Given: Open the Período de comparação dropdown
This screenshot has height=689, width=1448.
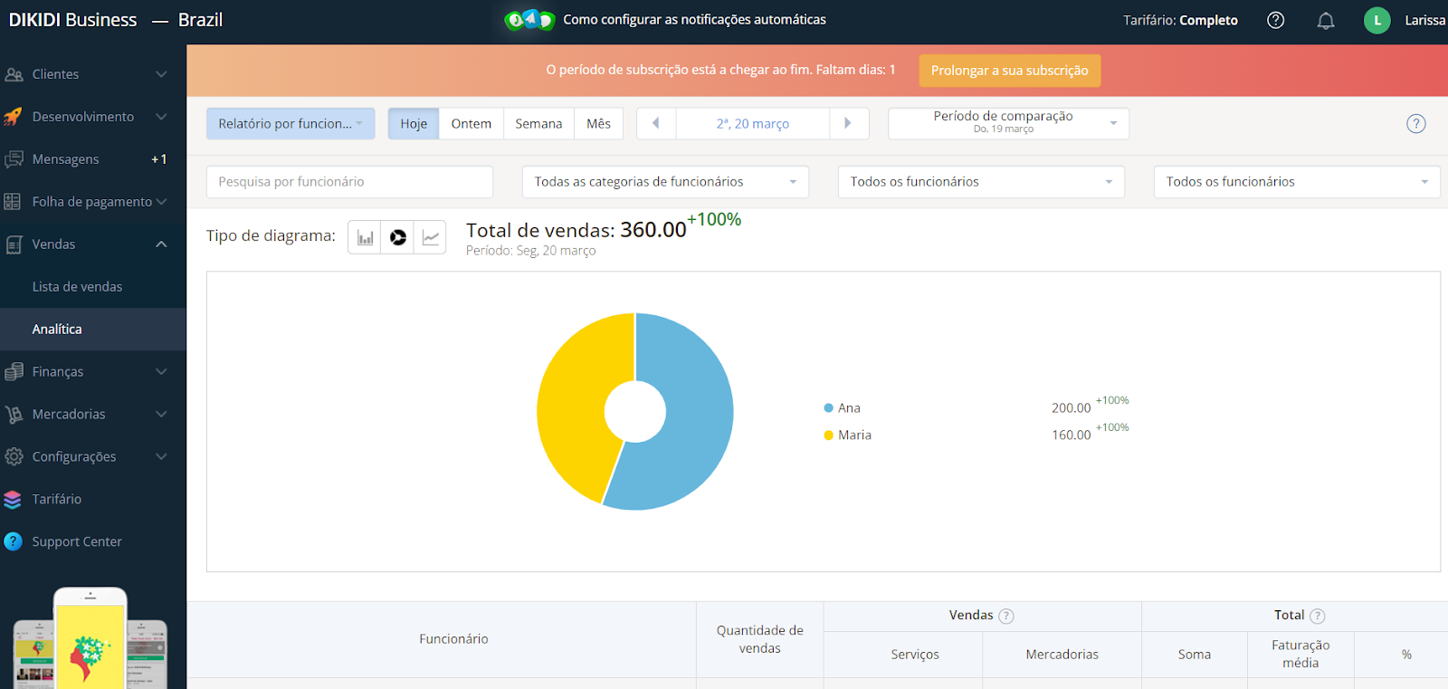Looking at the screenshot, I should tap(1008, 123).
